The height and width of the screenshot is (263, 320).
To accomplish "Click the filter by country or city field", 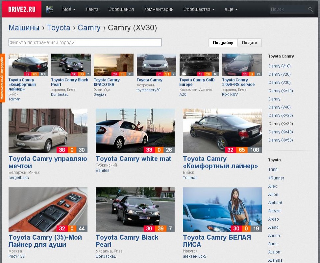I will [85, 42].
